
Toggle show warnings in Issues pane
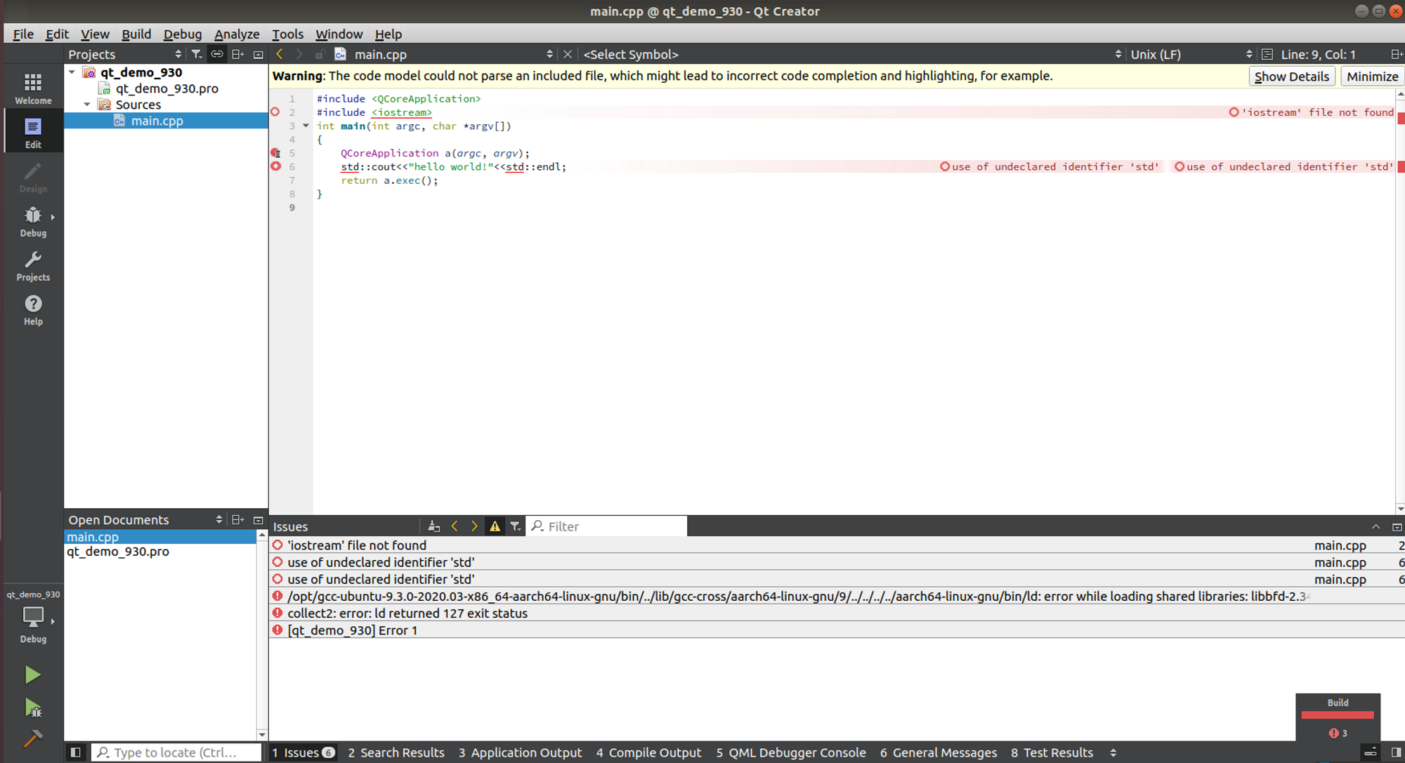click(495, 526)
